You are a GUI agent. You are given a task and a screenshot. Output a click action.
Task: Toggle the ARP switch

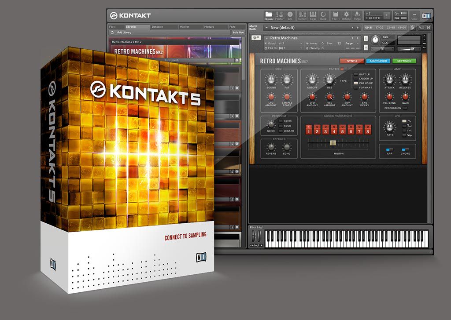coord(389,149)
